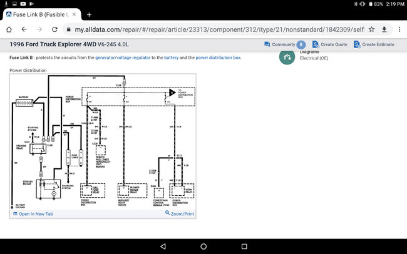Tap Android home circle button
This screenshot has width=407, height=254.
(203, 246)
